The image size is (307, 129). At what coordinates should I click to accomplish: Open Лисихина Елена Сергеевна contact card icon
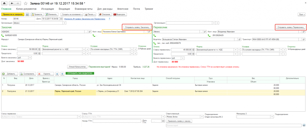(149, 31)
